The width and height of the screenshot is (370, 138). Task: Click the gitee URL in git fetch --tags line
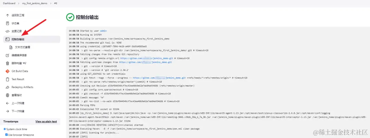(x=159, y=78)
